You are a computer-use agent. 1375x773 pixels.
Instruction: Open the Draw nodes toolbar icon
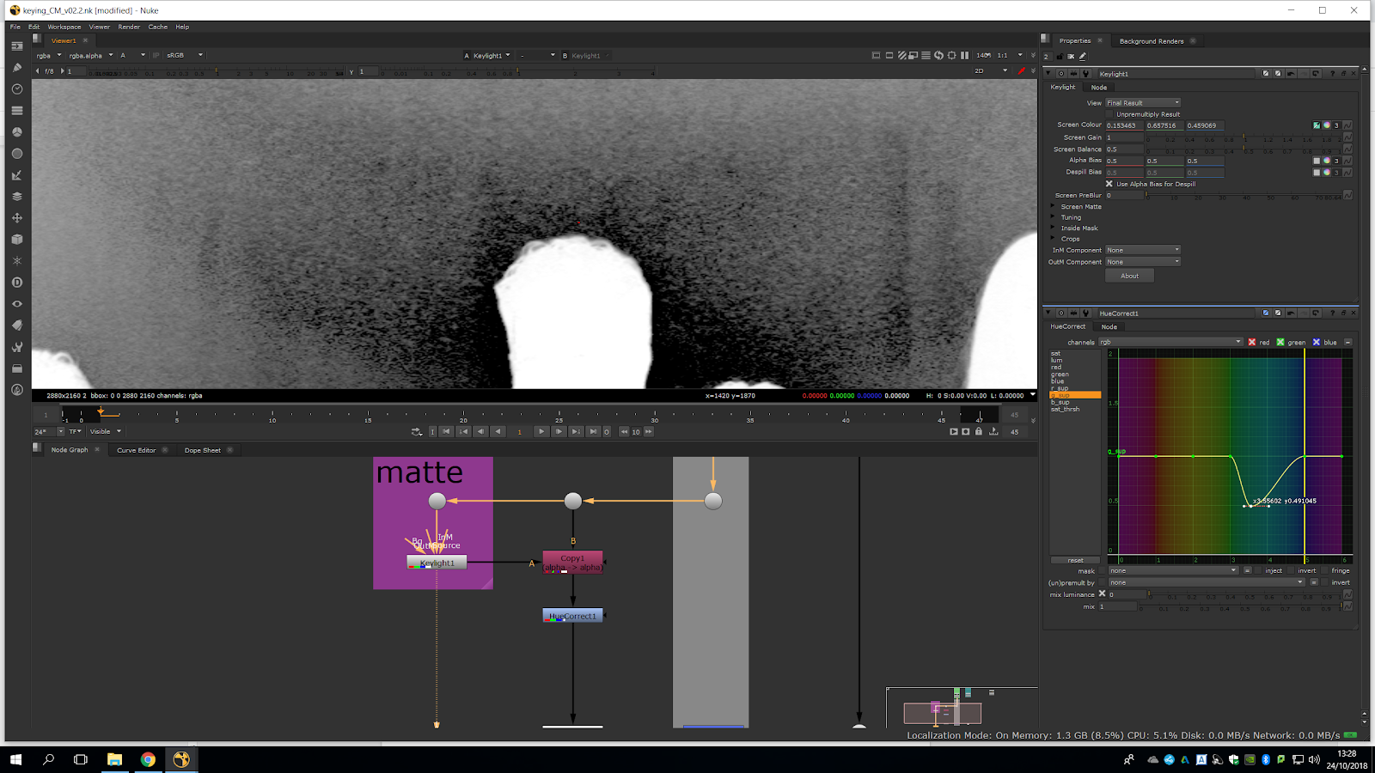point(17,68)
